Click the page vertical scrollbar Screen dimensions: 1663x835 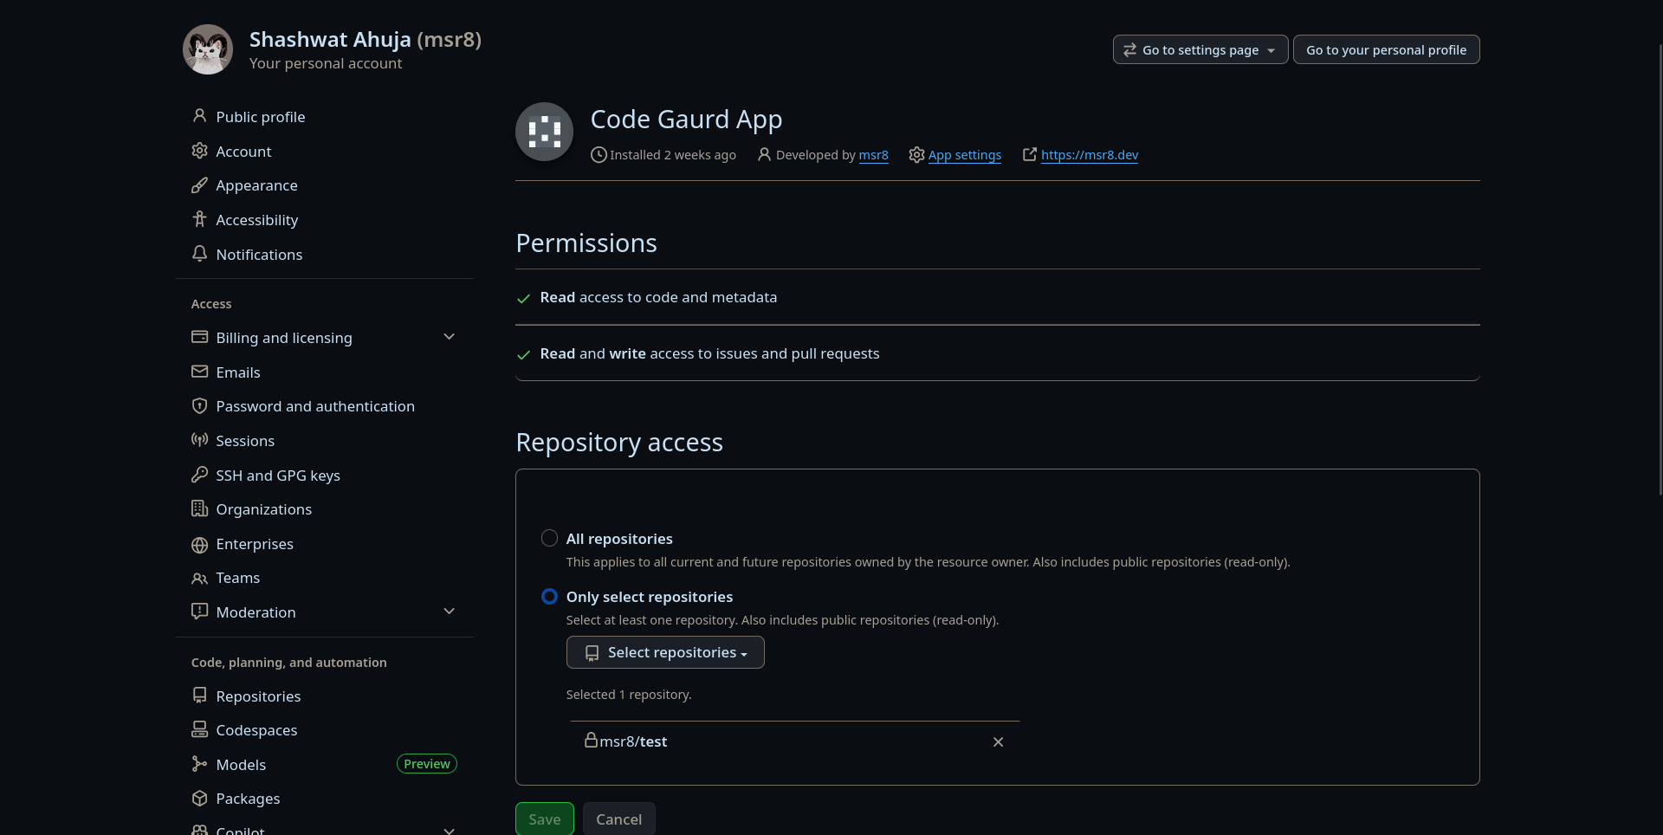1660,269
